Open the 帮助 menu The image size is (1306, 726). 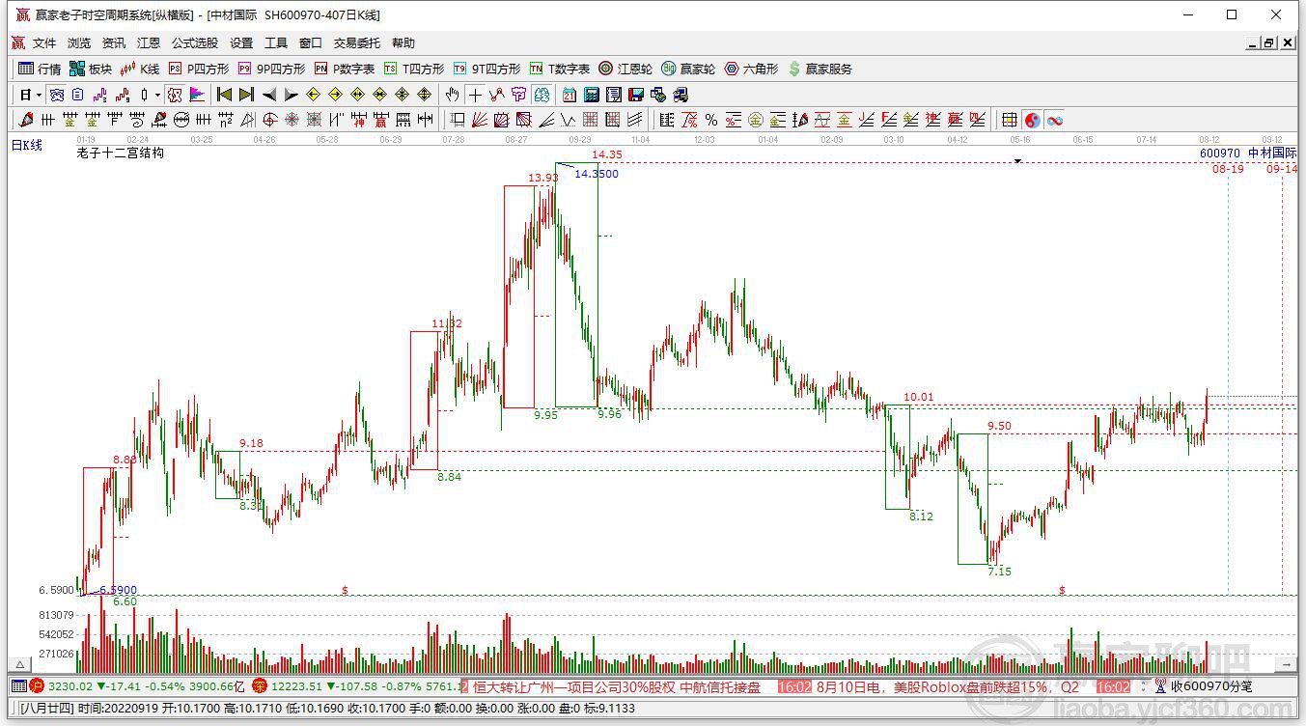click(x=403, y=43)
